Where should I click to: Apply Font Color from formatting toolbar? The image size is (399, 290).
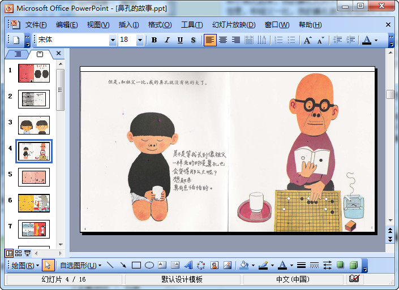pos(367,40)
